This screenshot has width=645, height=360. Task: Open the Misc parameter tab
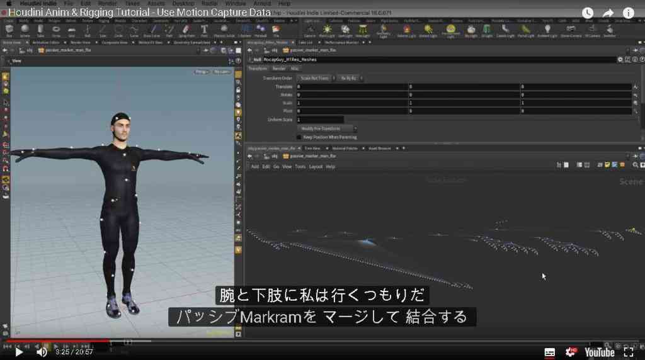(x=295, y=69)
